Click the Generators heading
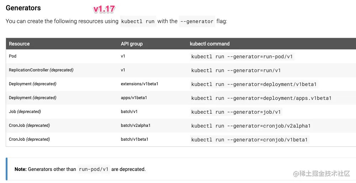 tap(23, 8)
